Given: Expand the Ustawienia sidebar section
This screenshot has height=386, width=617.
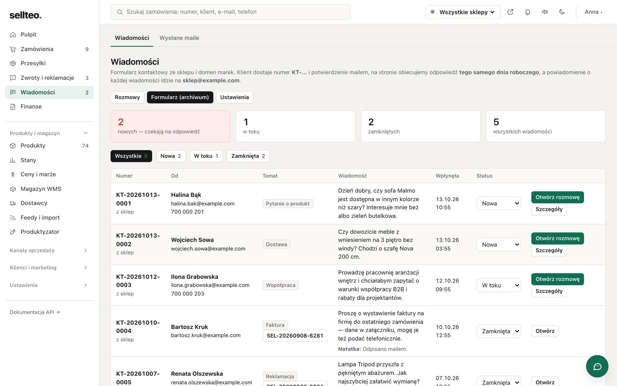Looking at the screenshot, I should (x=49, y=285).
